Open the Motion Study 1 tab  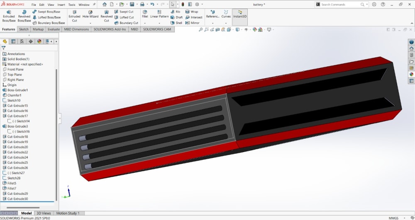point(68,213)
